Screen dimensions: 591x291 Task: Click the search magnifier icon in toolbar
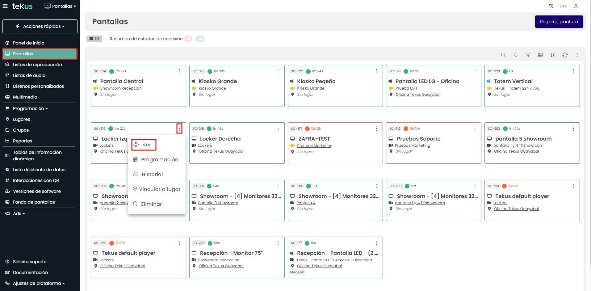(x=503, y=55)
